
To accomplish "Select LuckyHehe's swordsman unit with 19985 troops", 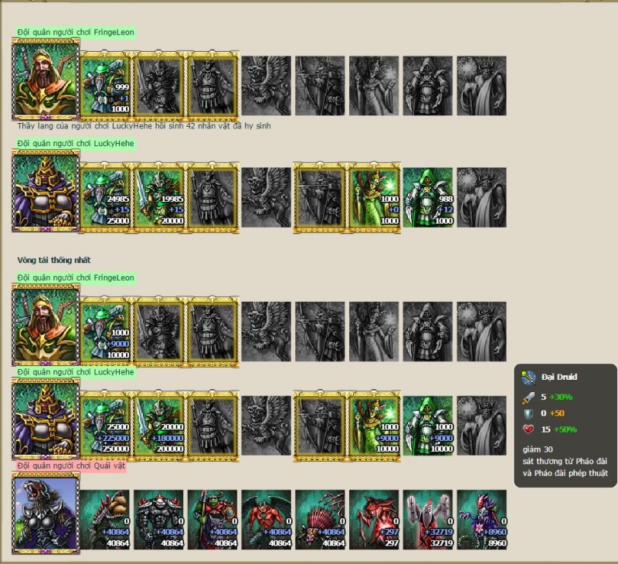I will [158, 197].
